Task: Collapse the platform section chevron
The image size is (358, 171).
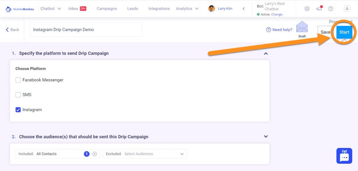Action: coord(266,53)
